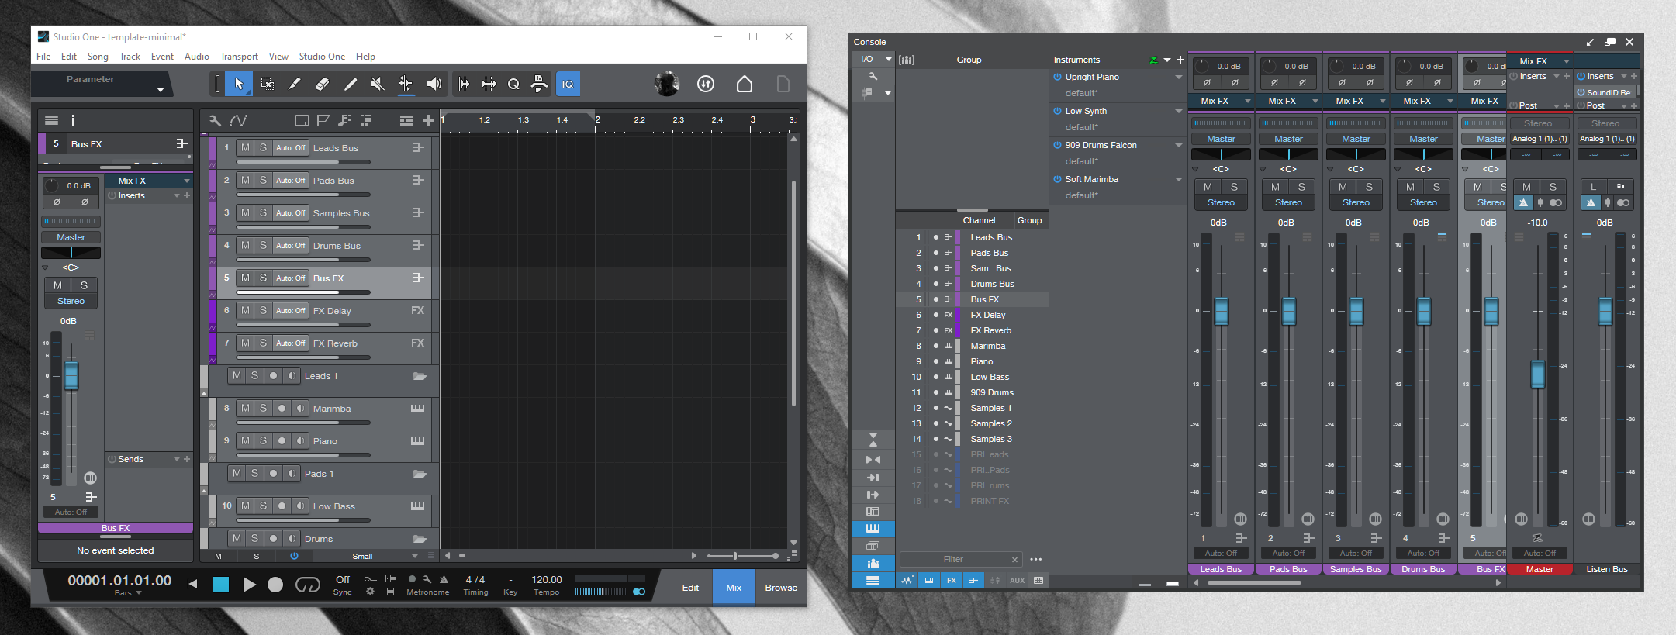This screenshot has width=1676, height=635.
Task: Switch to the Edit view tab
Action: click(x=690, y=588)
